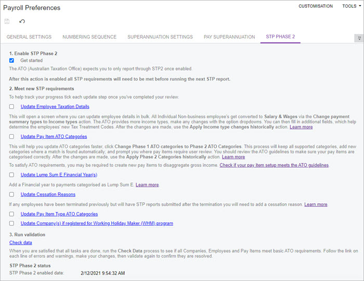Viewport: 364px width, 281px height.
Task: Click Learn more after Apply Phase 2 Categories
Action: (233, 157)
